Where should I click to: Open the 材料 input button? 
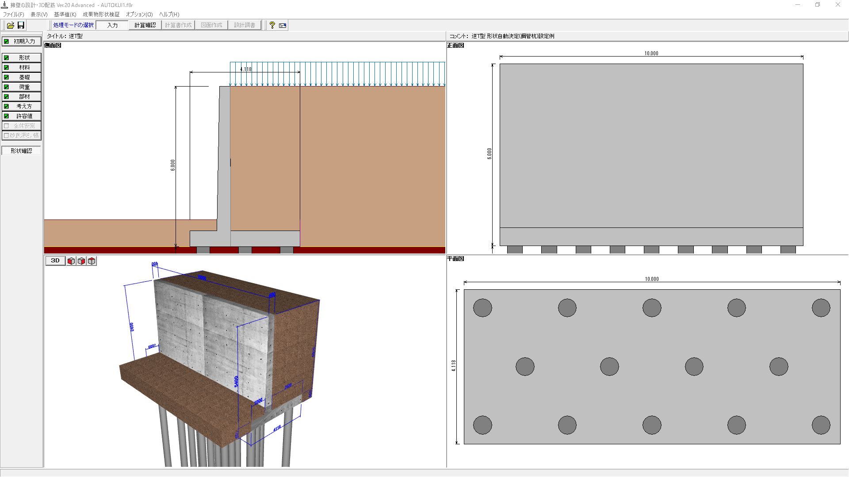(21, 68)
